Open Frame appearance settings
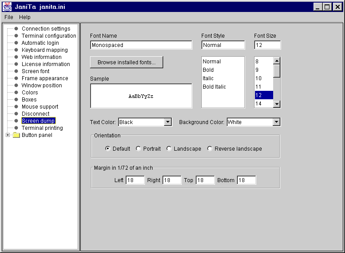345x253 pixels. (x=45, y=78)
